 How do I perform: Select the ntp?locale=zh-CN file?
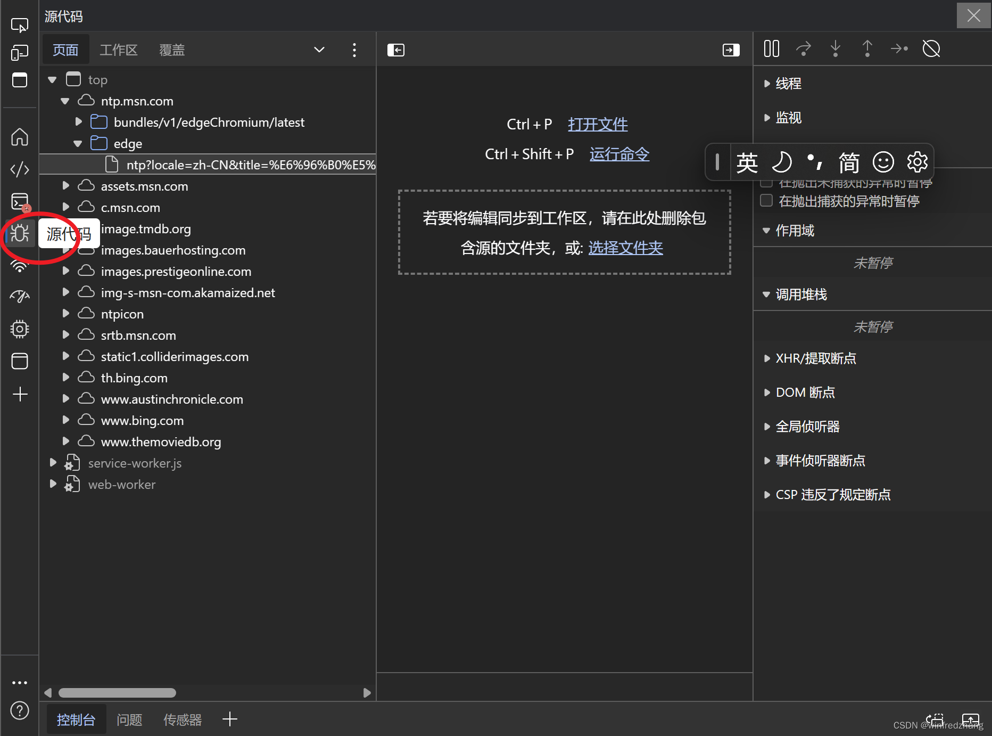click(x=208, y=165)
